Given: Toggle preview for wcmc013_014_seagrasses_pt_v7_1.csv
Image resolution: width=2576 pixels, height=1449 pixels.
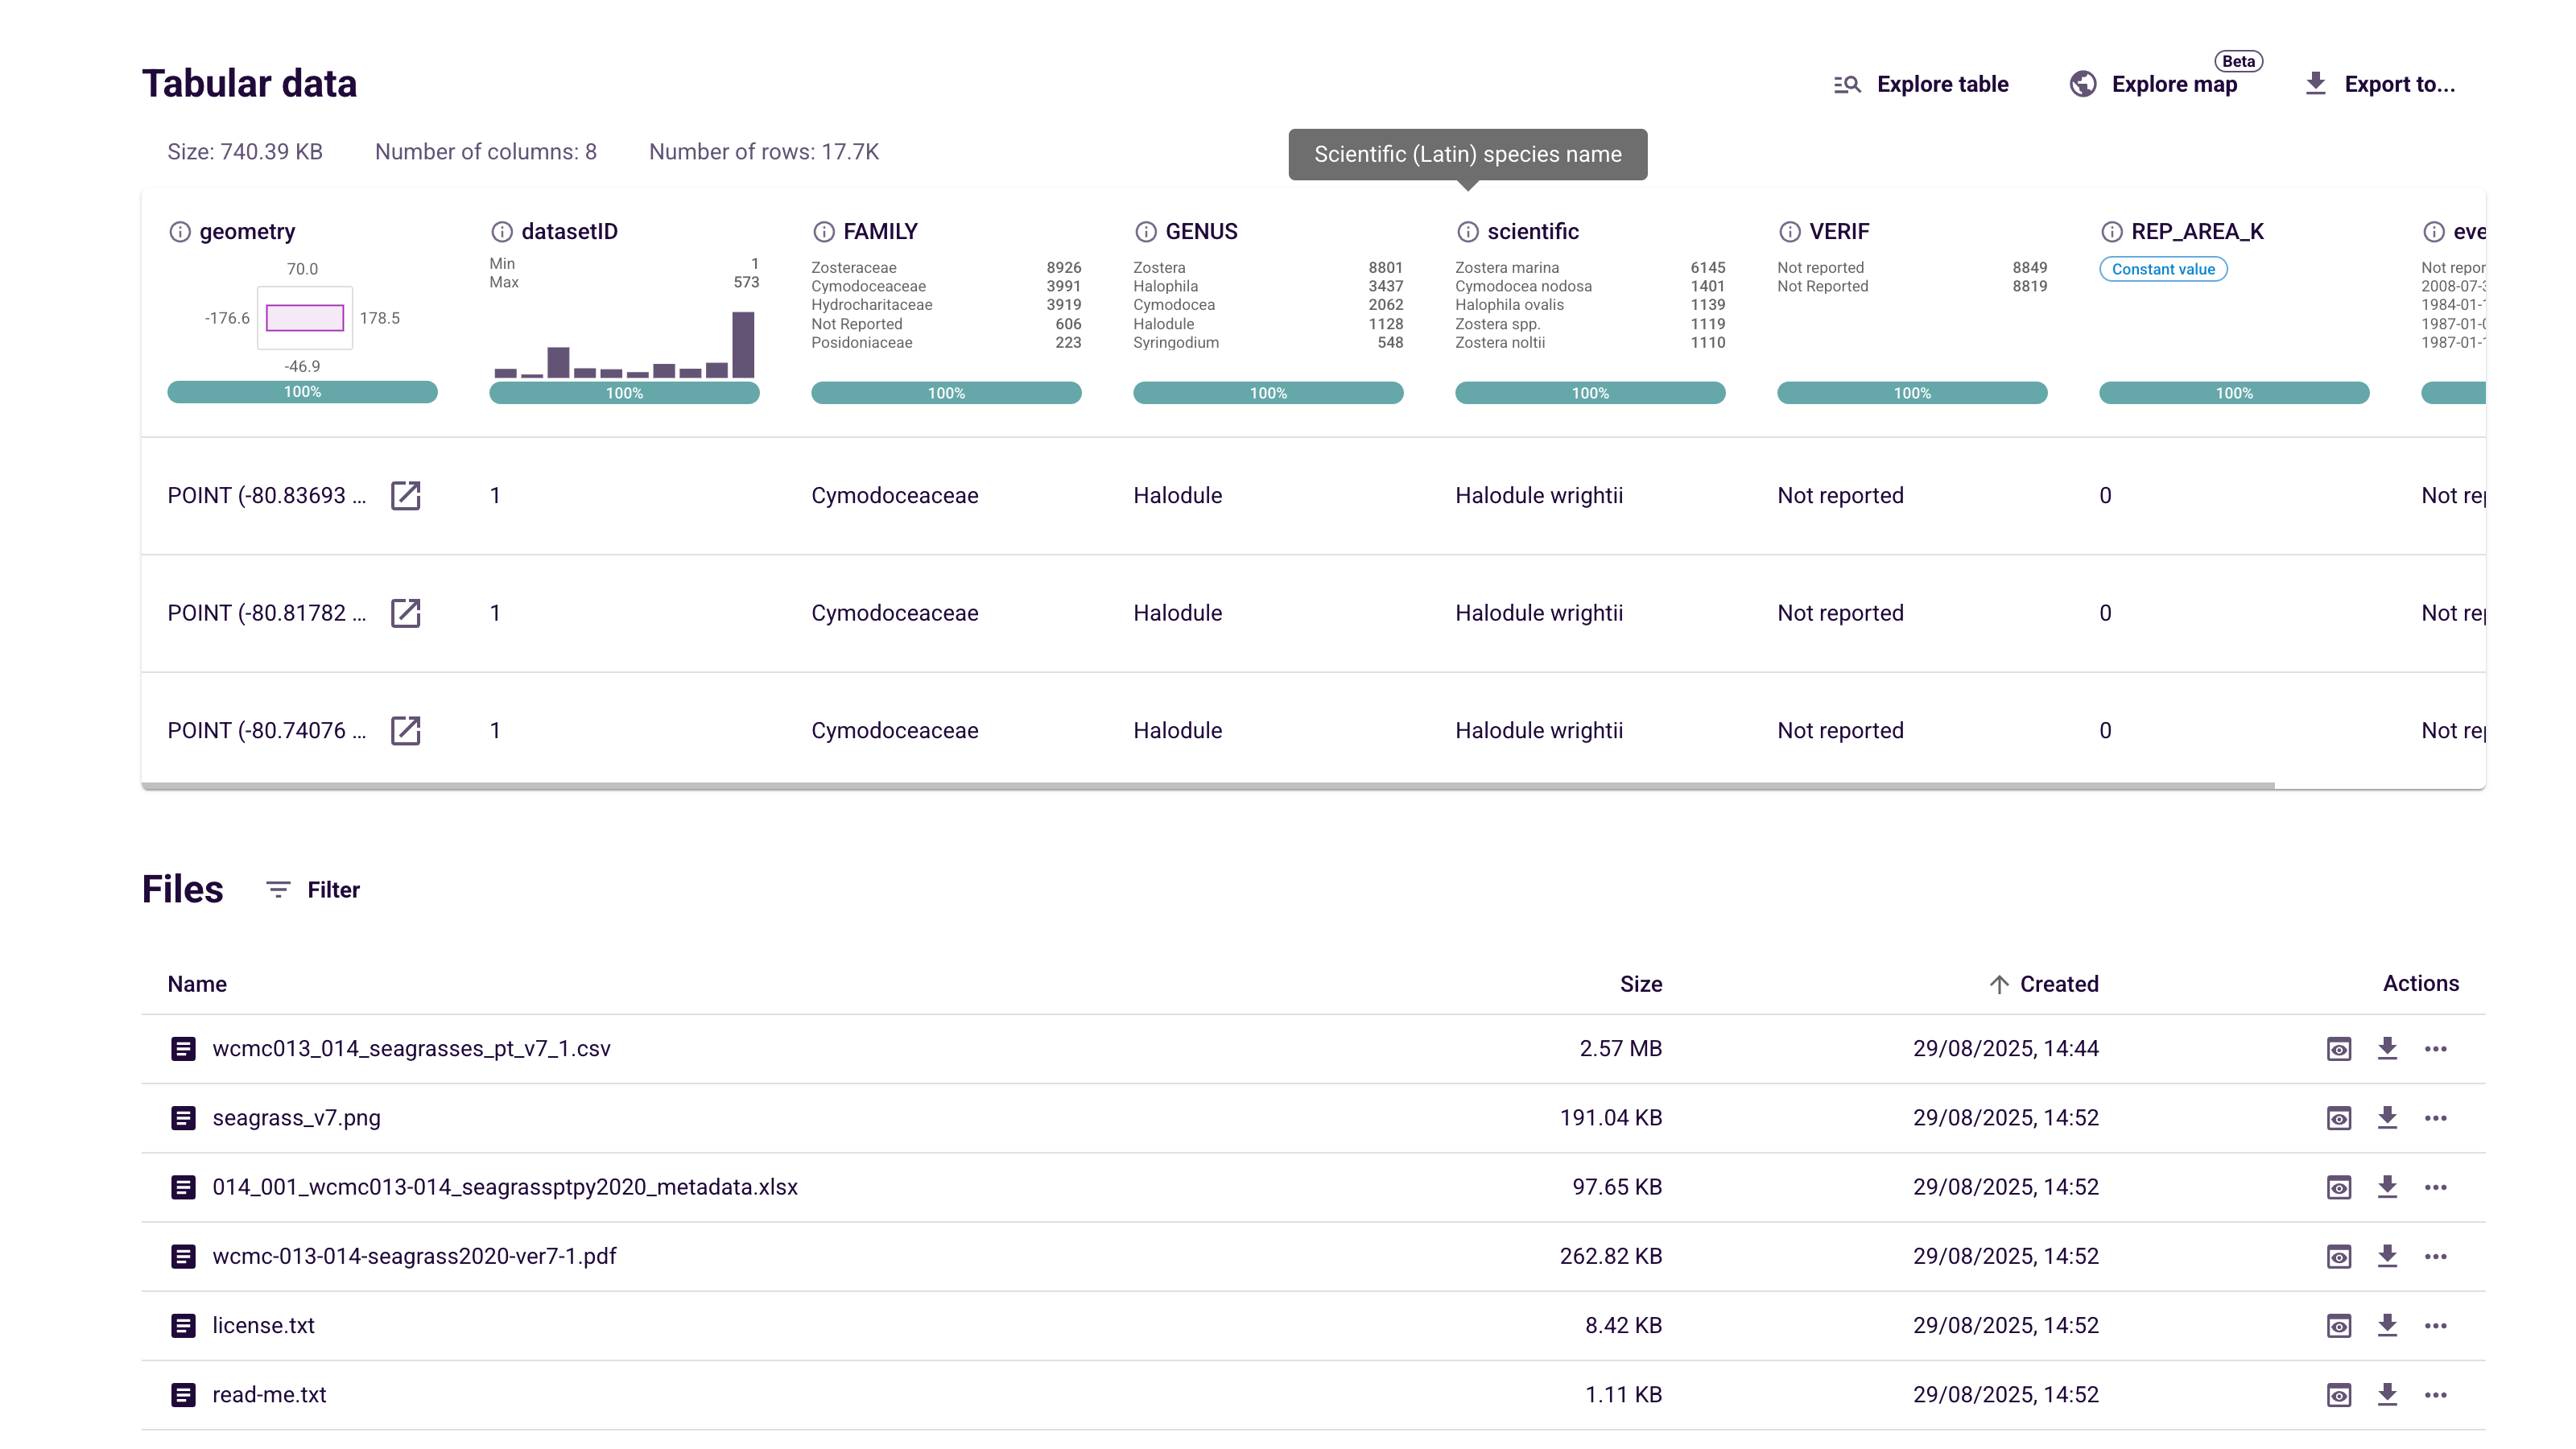Looking at the screenshot, I should click(x=2339, y=1048).
